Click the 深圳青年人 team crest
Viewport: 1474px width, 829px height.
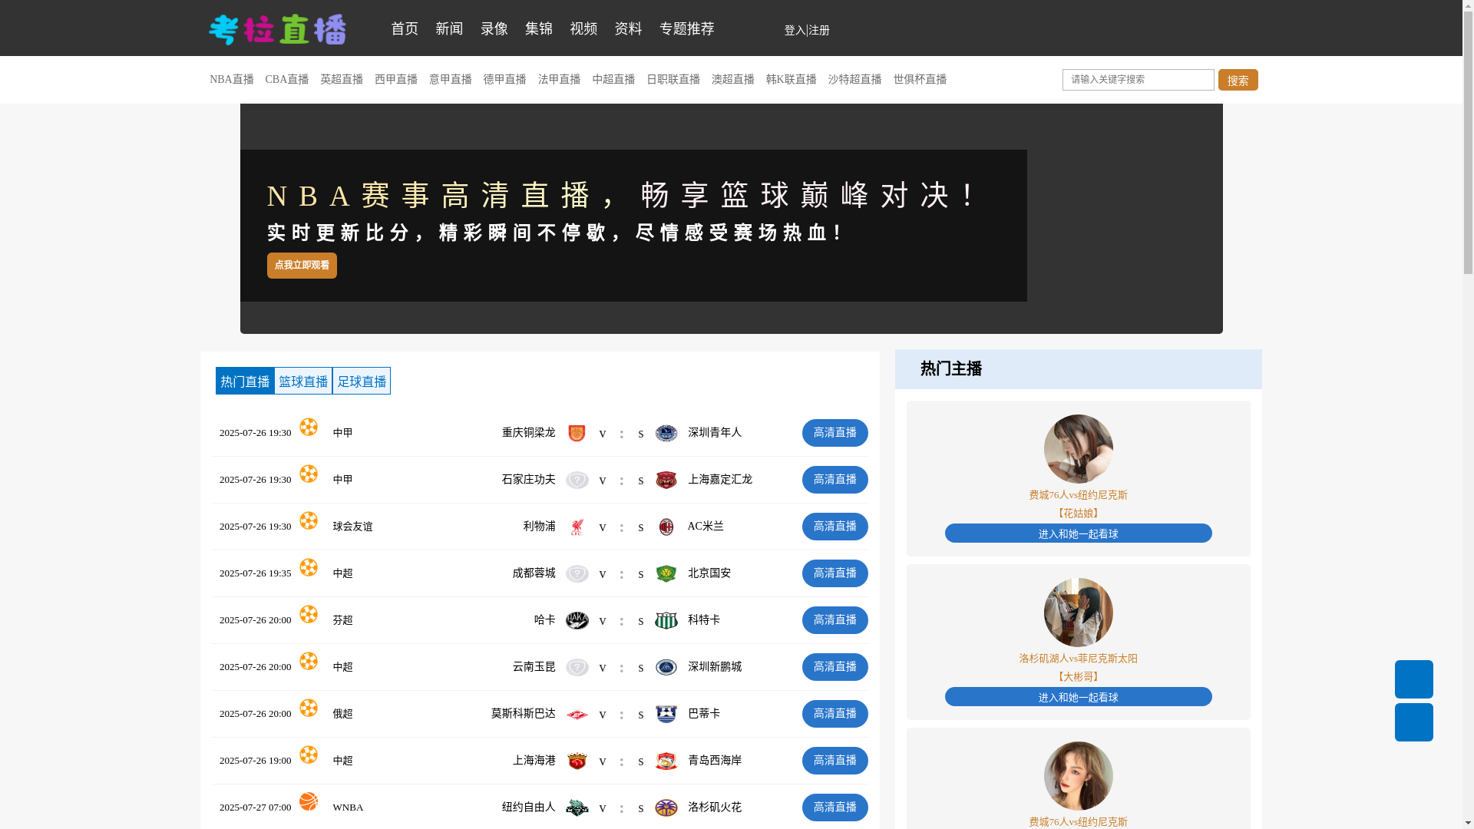pos(666,433)
